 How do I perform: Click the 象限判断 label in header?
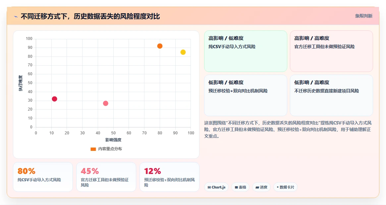[363, 16]
